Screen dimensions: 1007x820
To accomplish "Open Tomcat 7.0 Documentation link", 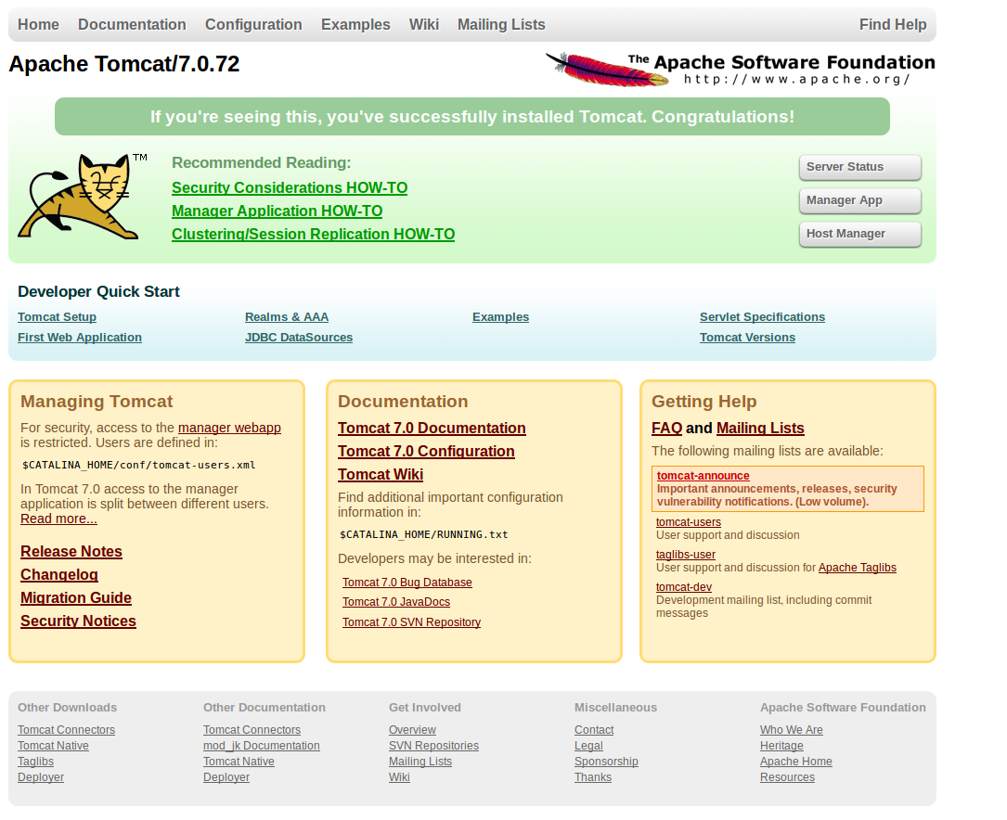I will click(x=432, y=428).
